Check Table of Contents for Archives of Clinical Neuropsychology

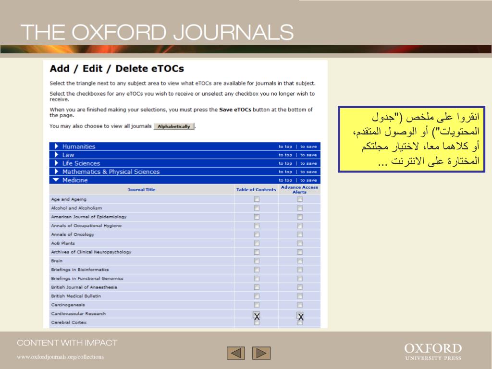coord(257,252)
